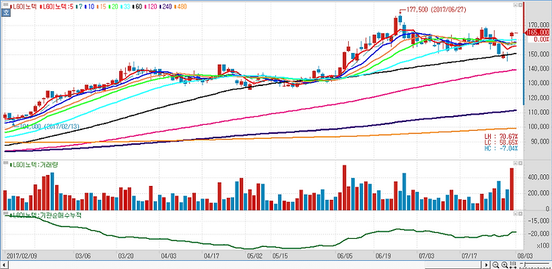Zoom in the chart with magnifier plus

(x=504, y=265)
